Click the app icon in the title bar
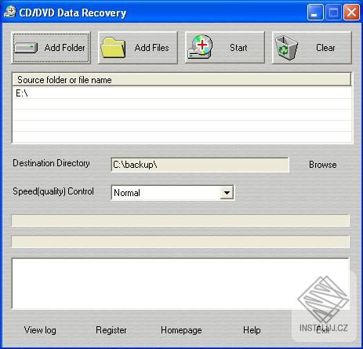 coord(9,12)
